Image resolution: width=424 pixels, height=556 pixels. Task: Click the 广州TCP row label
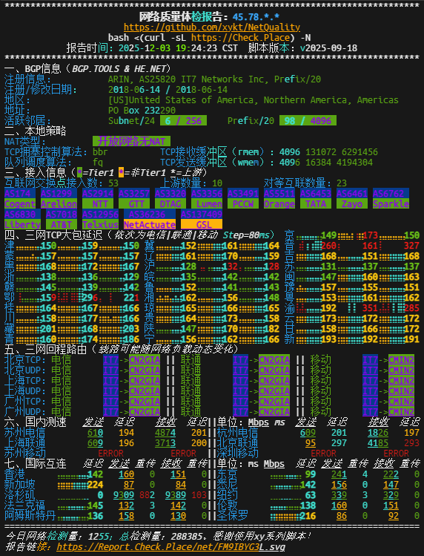click(x=25, y=402)
